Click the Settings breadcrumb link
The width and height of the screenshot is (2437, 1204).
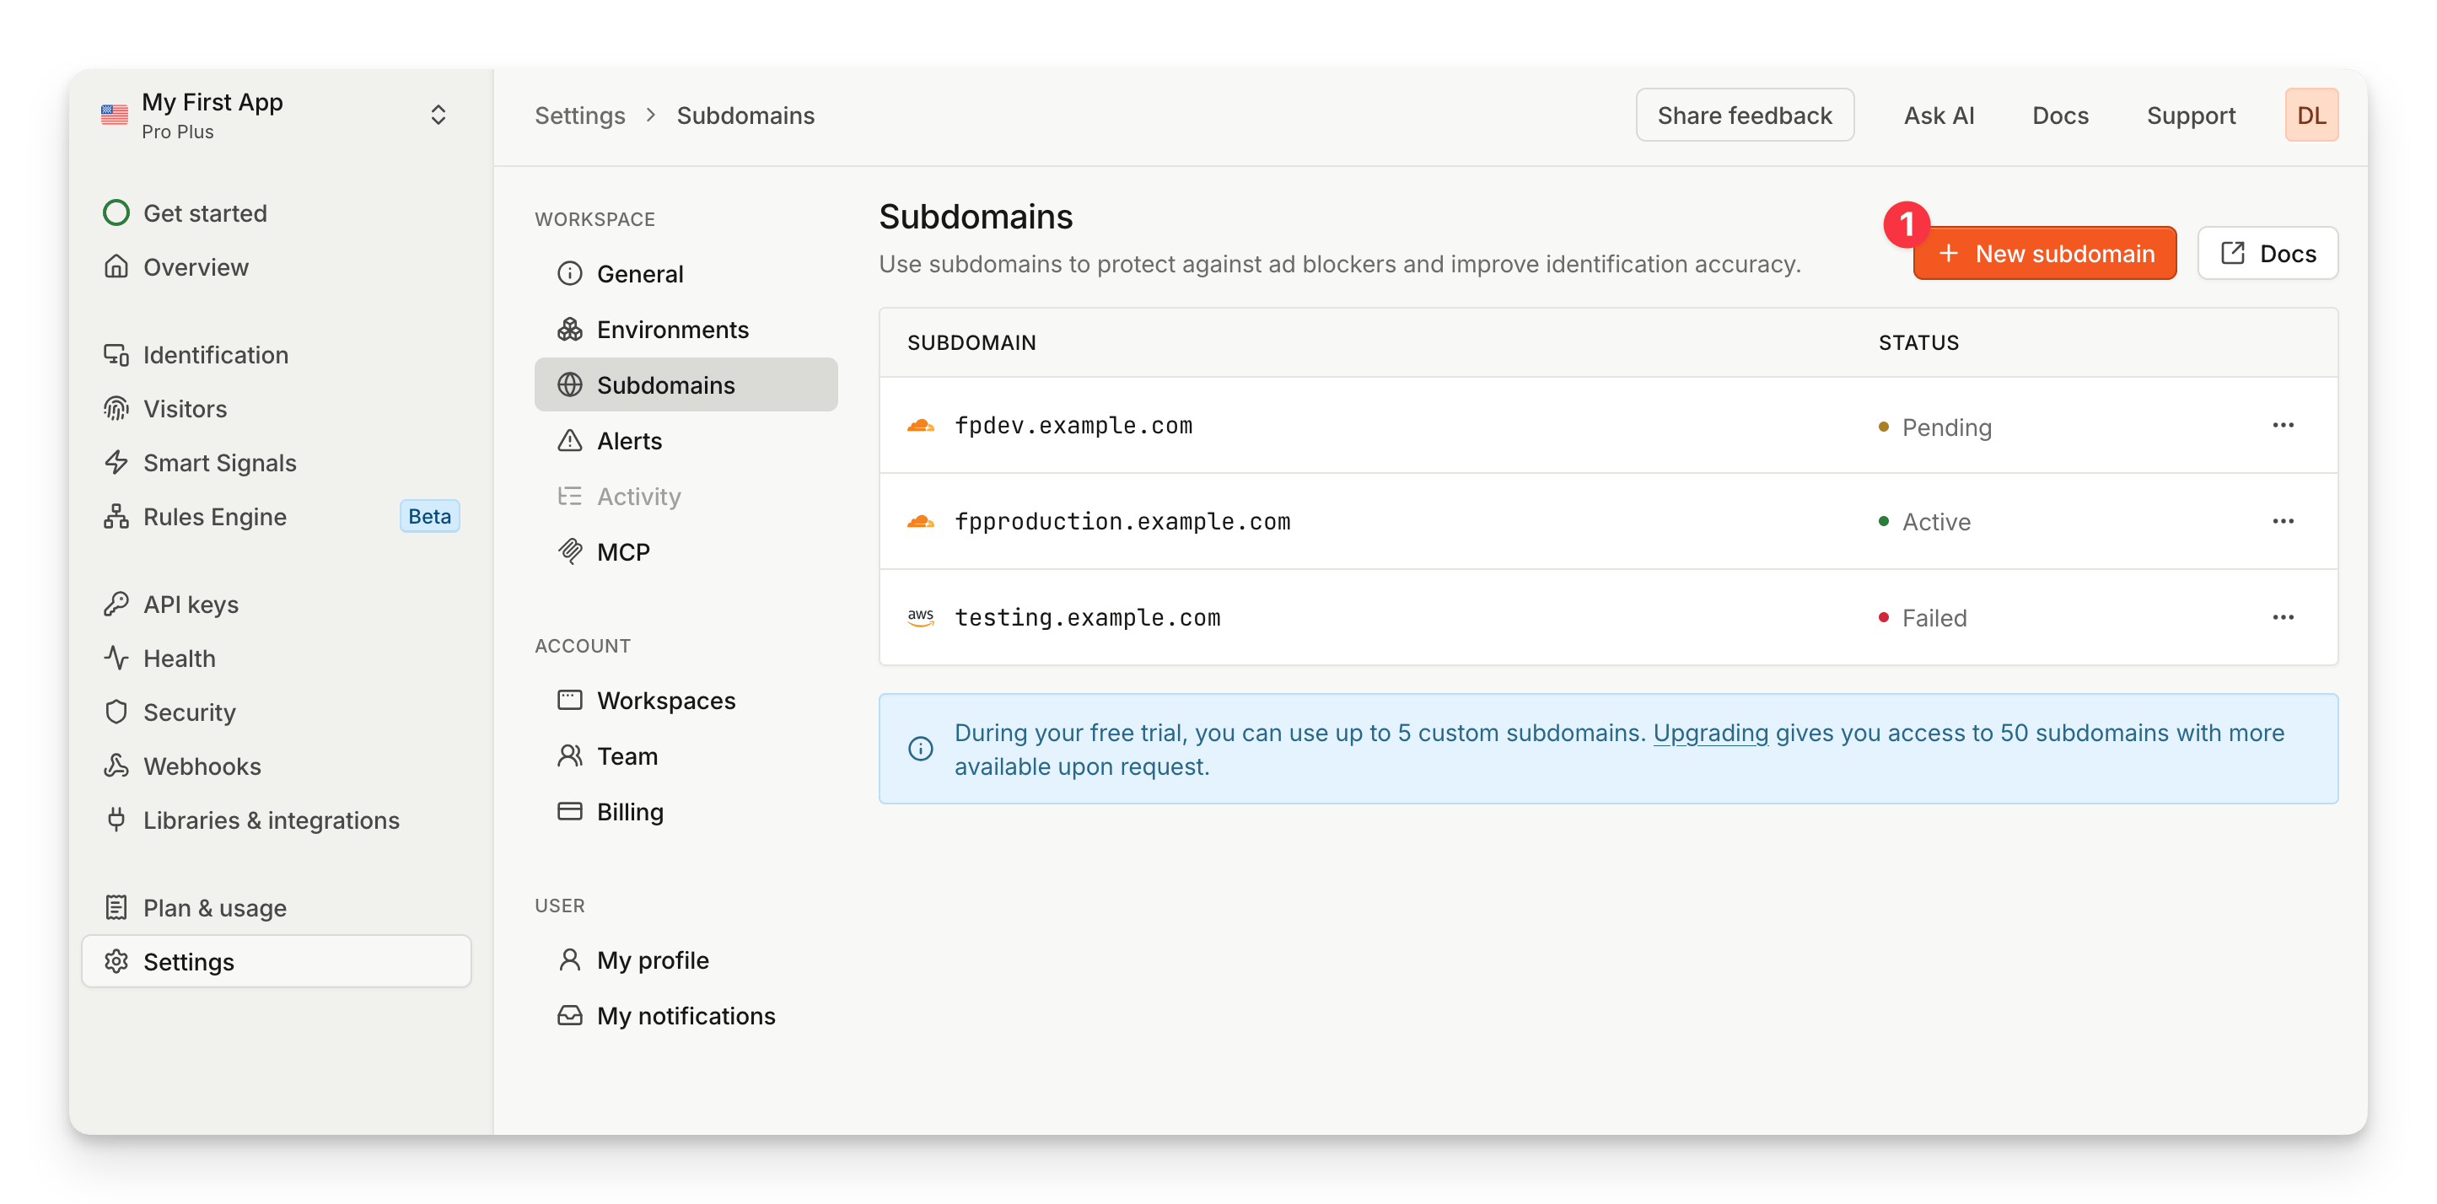[580, 116]
